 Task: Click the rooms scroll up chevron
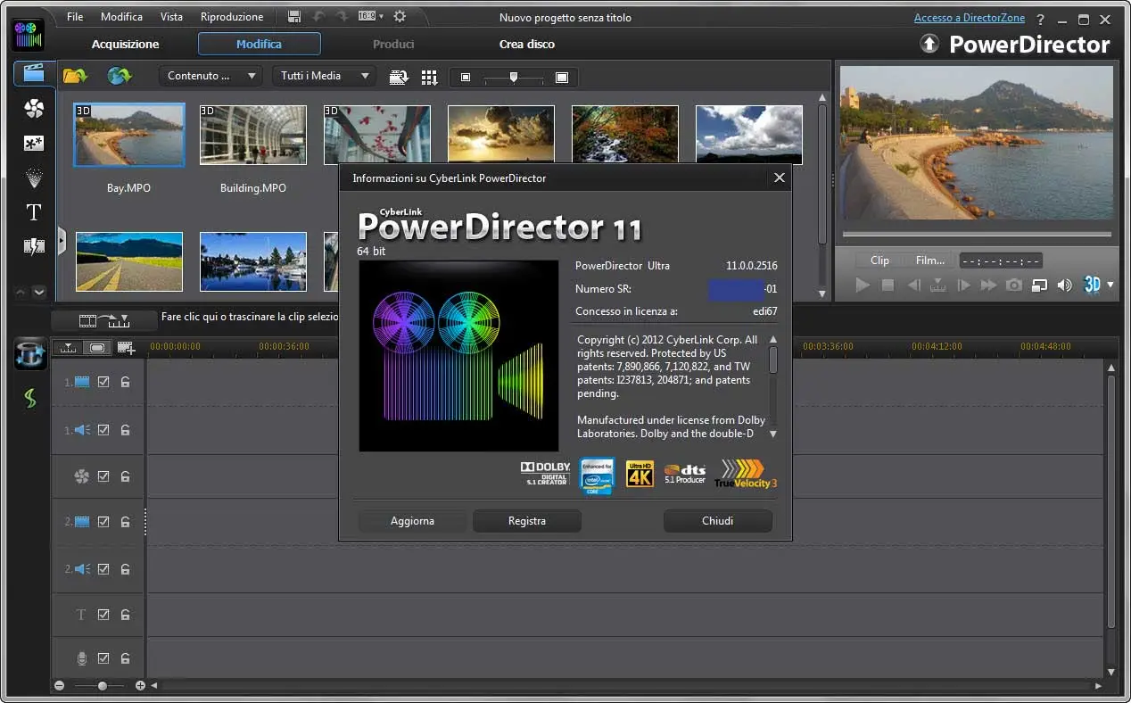coord(21,292)
